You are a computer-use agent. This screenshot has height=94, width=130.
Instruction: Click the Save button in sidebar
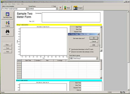tap(8, 48)
